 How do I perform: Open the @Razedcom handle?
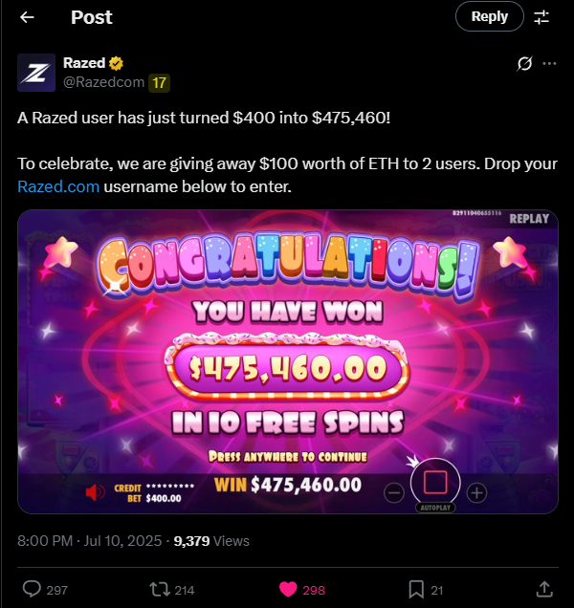pos(103,82)
